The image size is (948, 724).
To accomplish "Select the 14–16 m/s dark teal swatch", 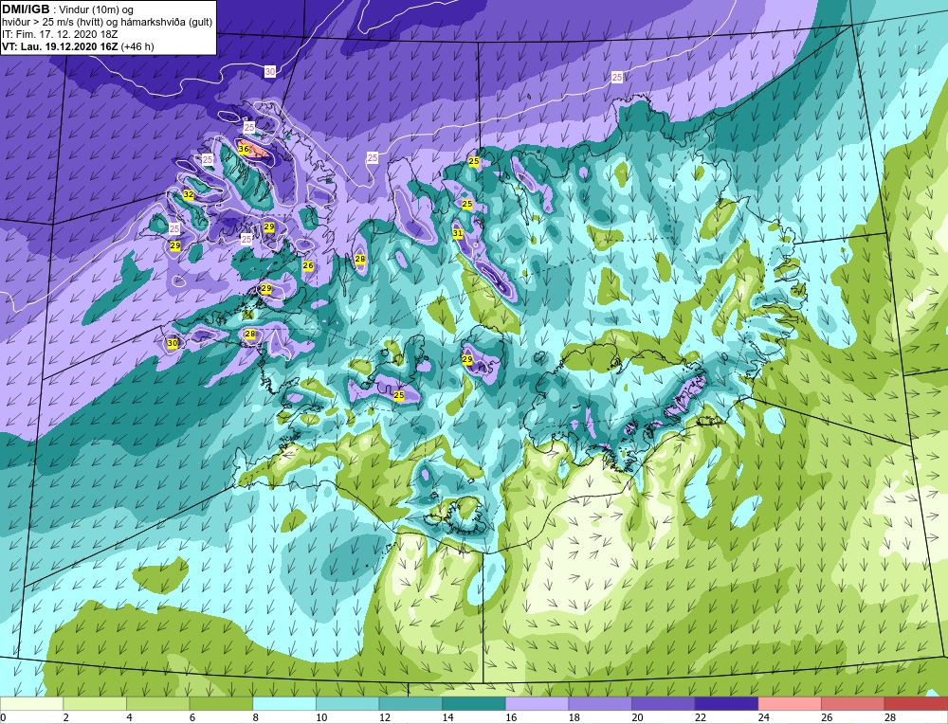I will pyautogui.click(x=473, y=703).
